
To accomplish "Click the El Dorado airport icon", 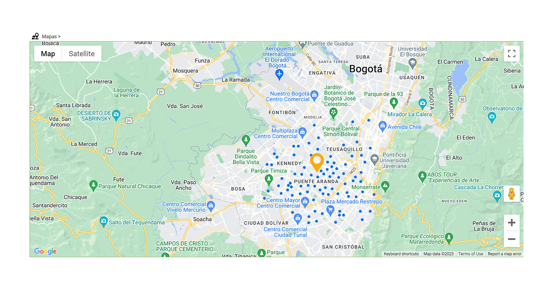I will 279,74.
